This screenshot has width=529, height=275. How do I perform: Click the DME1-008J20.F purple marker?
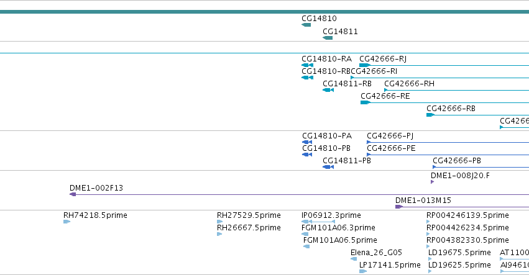(432, 182)
